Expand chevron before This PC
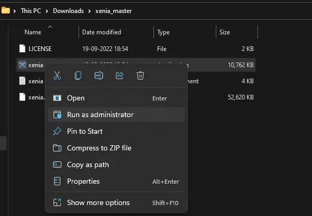Image resolution: width=312 pixels, height=216 pixels. pyautogui.click(x=15, y=11)
